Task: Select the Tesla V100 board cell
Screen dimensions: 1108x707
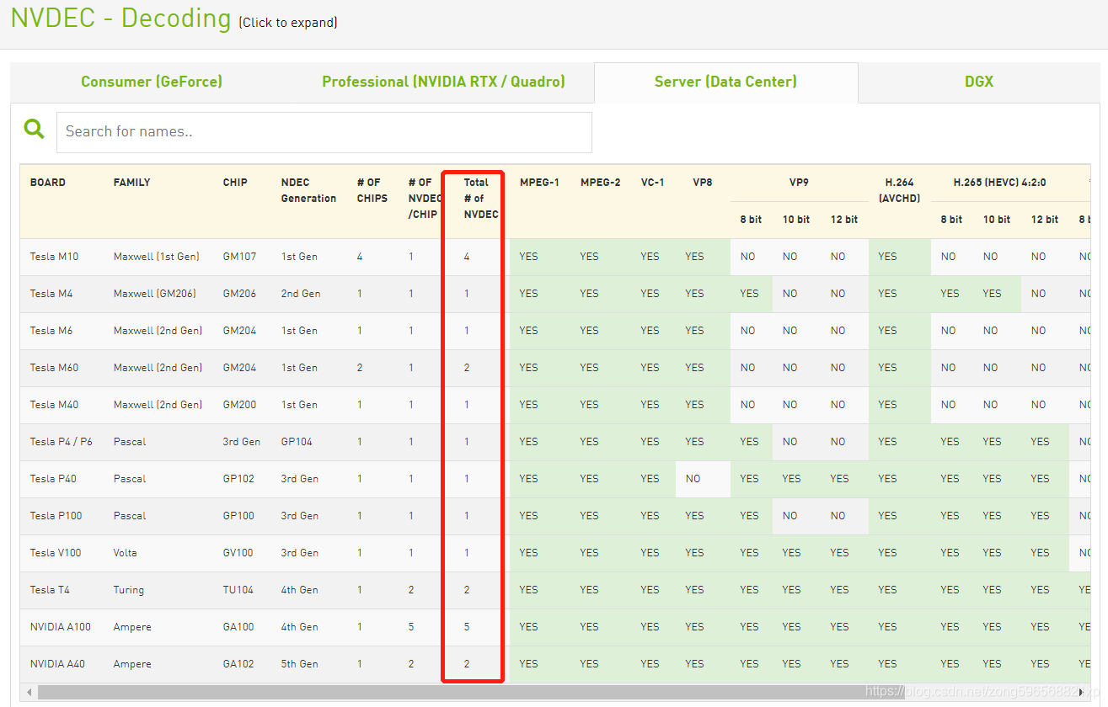Action: 56,553
